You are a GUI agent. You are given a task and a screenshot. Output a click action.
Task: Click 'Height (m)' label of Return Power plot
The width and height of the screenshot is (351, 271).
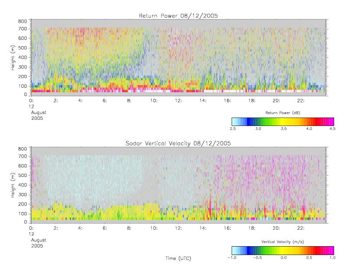(12, 58)
